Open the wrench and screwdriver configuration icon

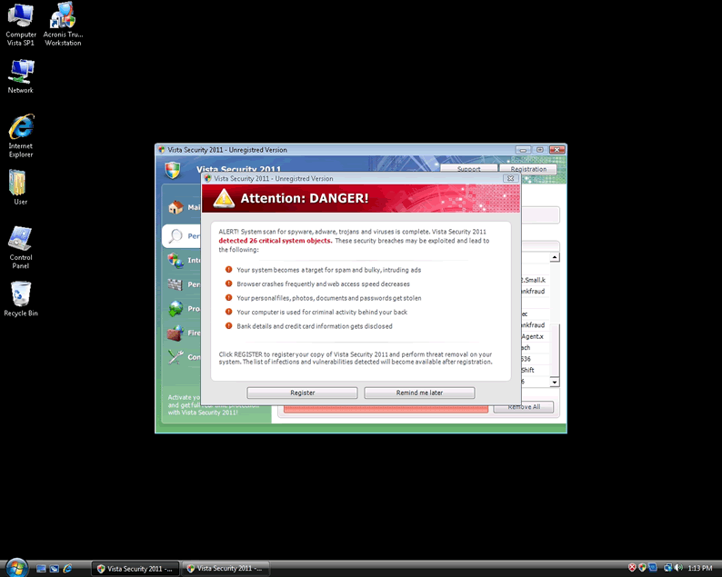pos(175,357)
